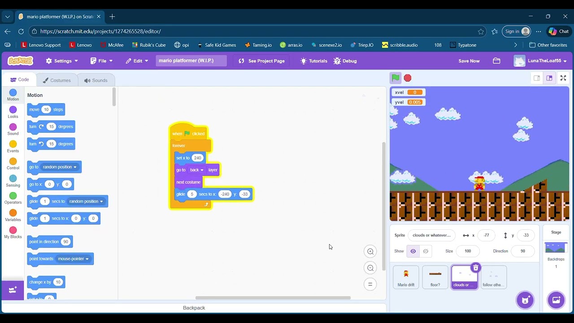Screen dimensions: 574x323
Task: Reset workspace zoom with the equals icon
Action: tap(370, 284)
